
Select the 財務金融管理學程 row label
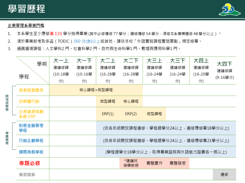31,128
